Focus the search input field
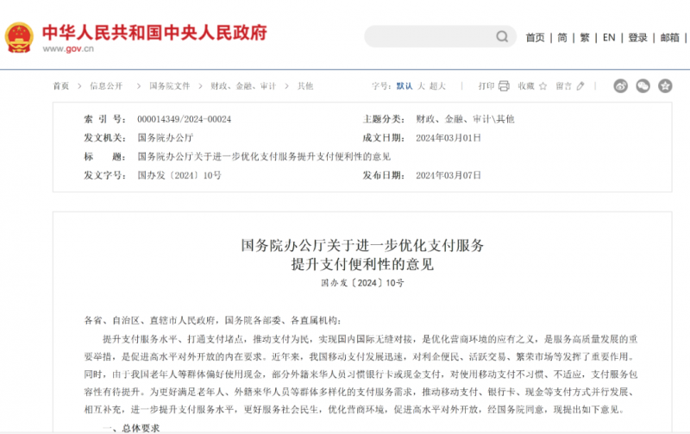Viewport: 690px width, 434px height. (x=429, y=37)
